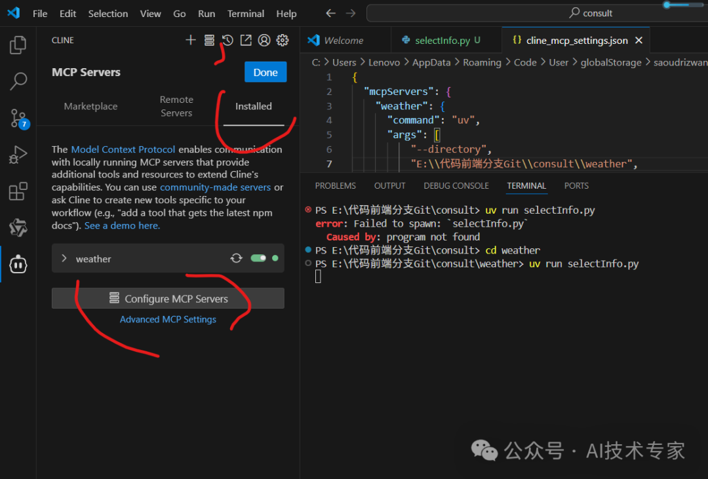Open Source Control view with 7 badge
The height and width of the screenshot is (479, 708).
click(19, 119)
